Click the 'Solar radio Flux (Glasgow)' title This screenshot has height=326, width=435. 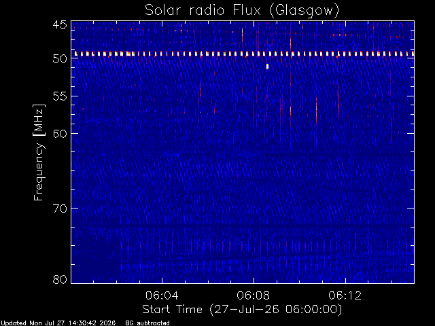click(242, 10)
